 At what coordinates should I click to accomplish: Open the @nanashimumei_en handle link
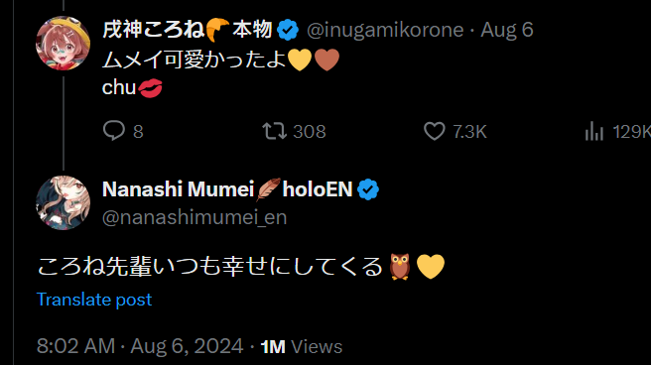[x=195, y=217]
